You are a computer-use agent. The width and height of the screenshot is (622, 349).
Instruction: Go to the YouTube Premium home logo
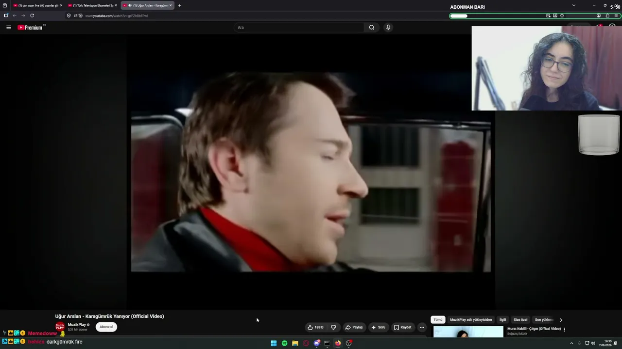(30, 28)
